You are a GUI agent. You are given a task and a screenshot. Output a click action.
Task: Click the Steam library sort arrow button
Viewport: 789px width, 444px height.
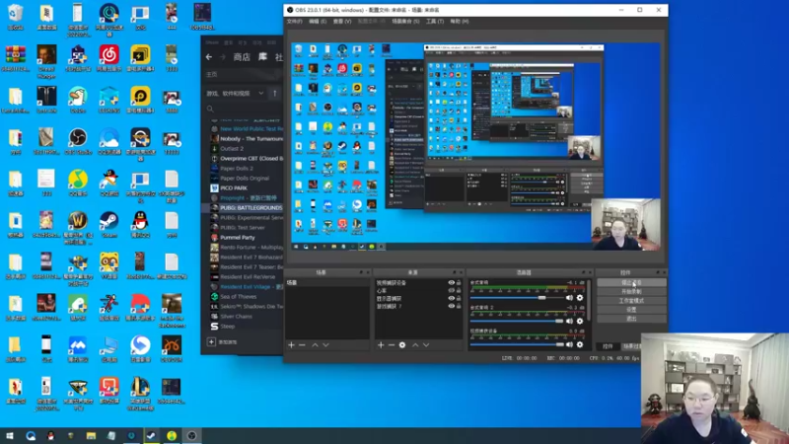point(275,93)
